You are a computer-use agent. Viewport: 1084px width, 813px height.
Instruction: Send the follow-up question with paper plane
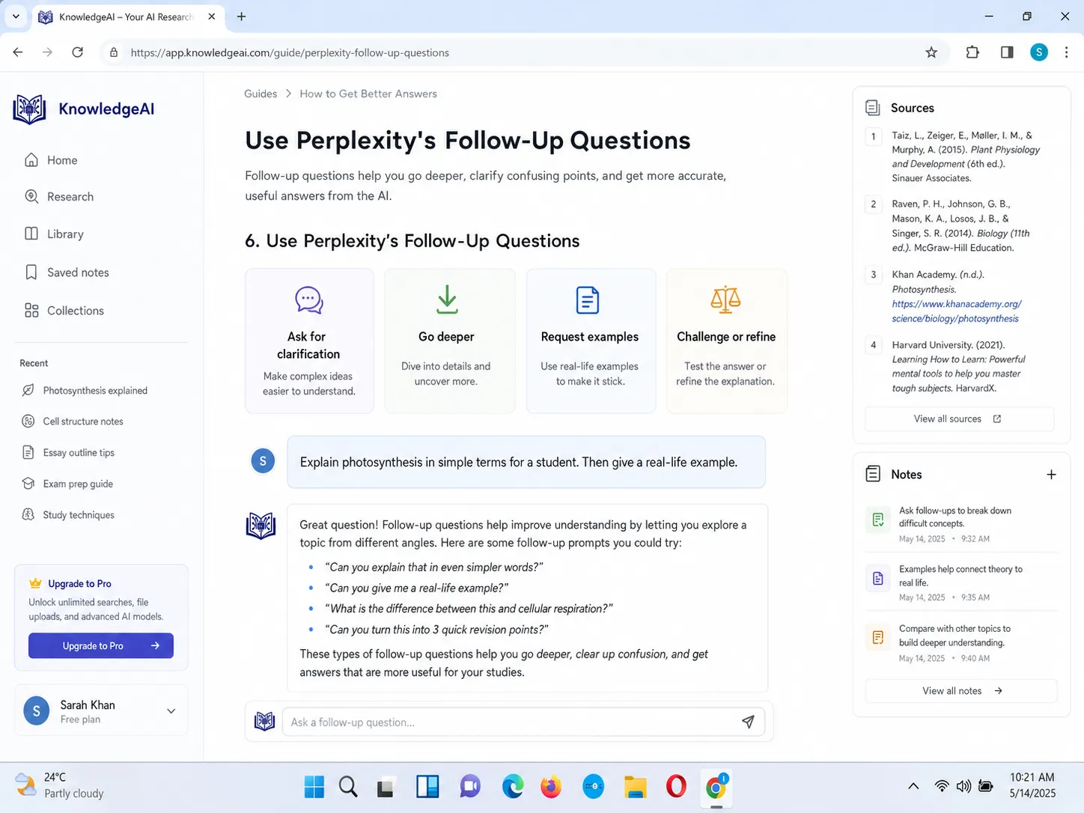click(748, 722)
